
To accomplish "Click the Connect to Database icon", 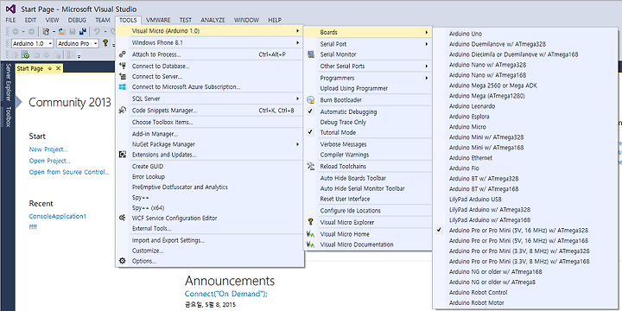I will click(123, 67).
